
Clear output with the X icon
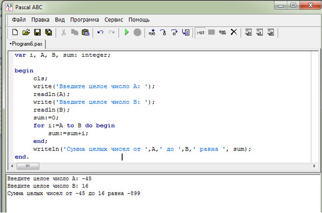[x=233, y=32]
